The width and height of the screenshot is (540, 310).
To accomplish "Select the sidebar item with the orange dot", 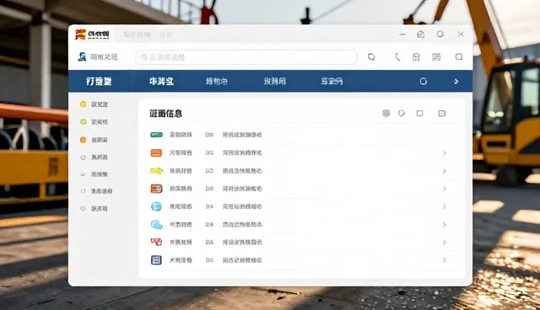I will pyautogui.click(x=94, y=140).
